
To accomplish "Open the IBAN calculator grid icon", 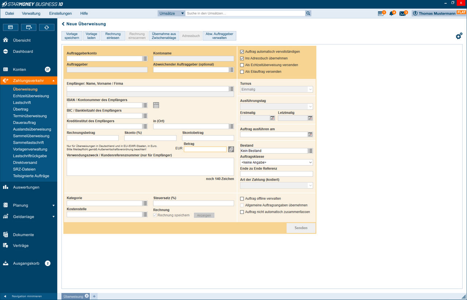I will (x=156, y=105).
